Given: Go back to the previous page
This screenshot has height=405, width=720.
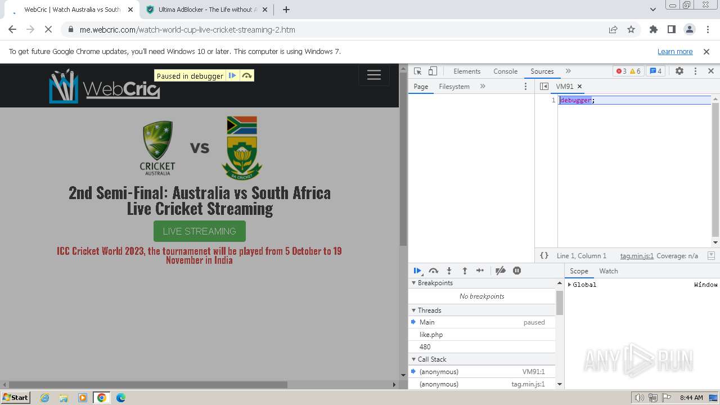Looking at the screenshot, I should coord(12,29).
